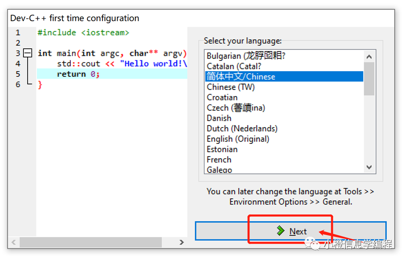Screen dimensions: 405x262
Task: Click code preview horizontal scrollbar thumb
Action: coord(91,242)
